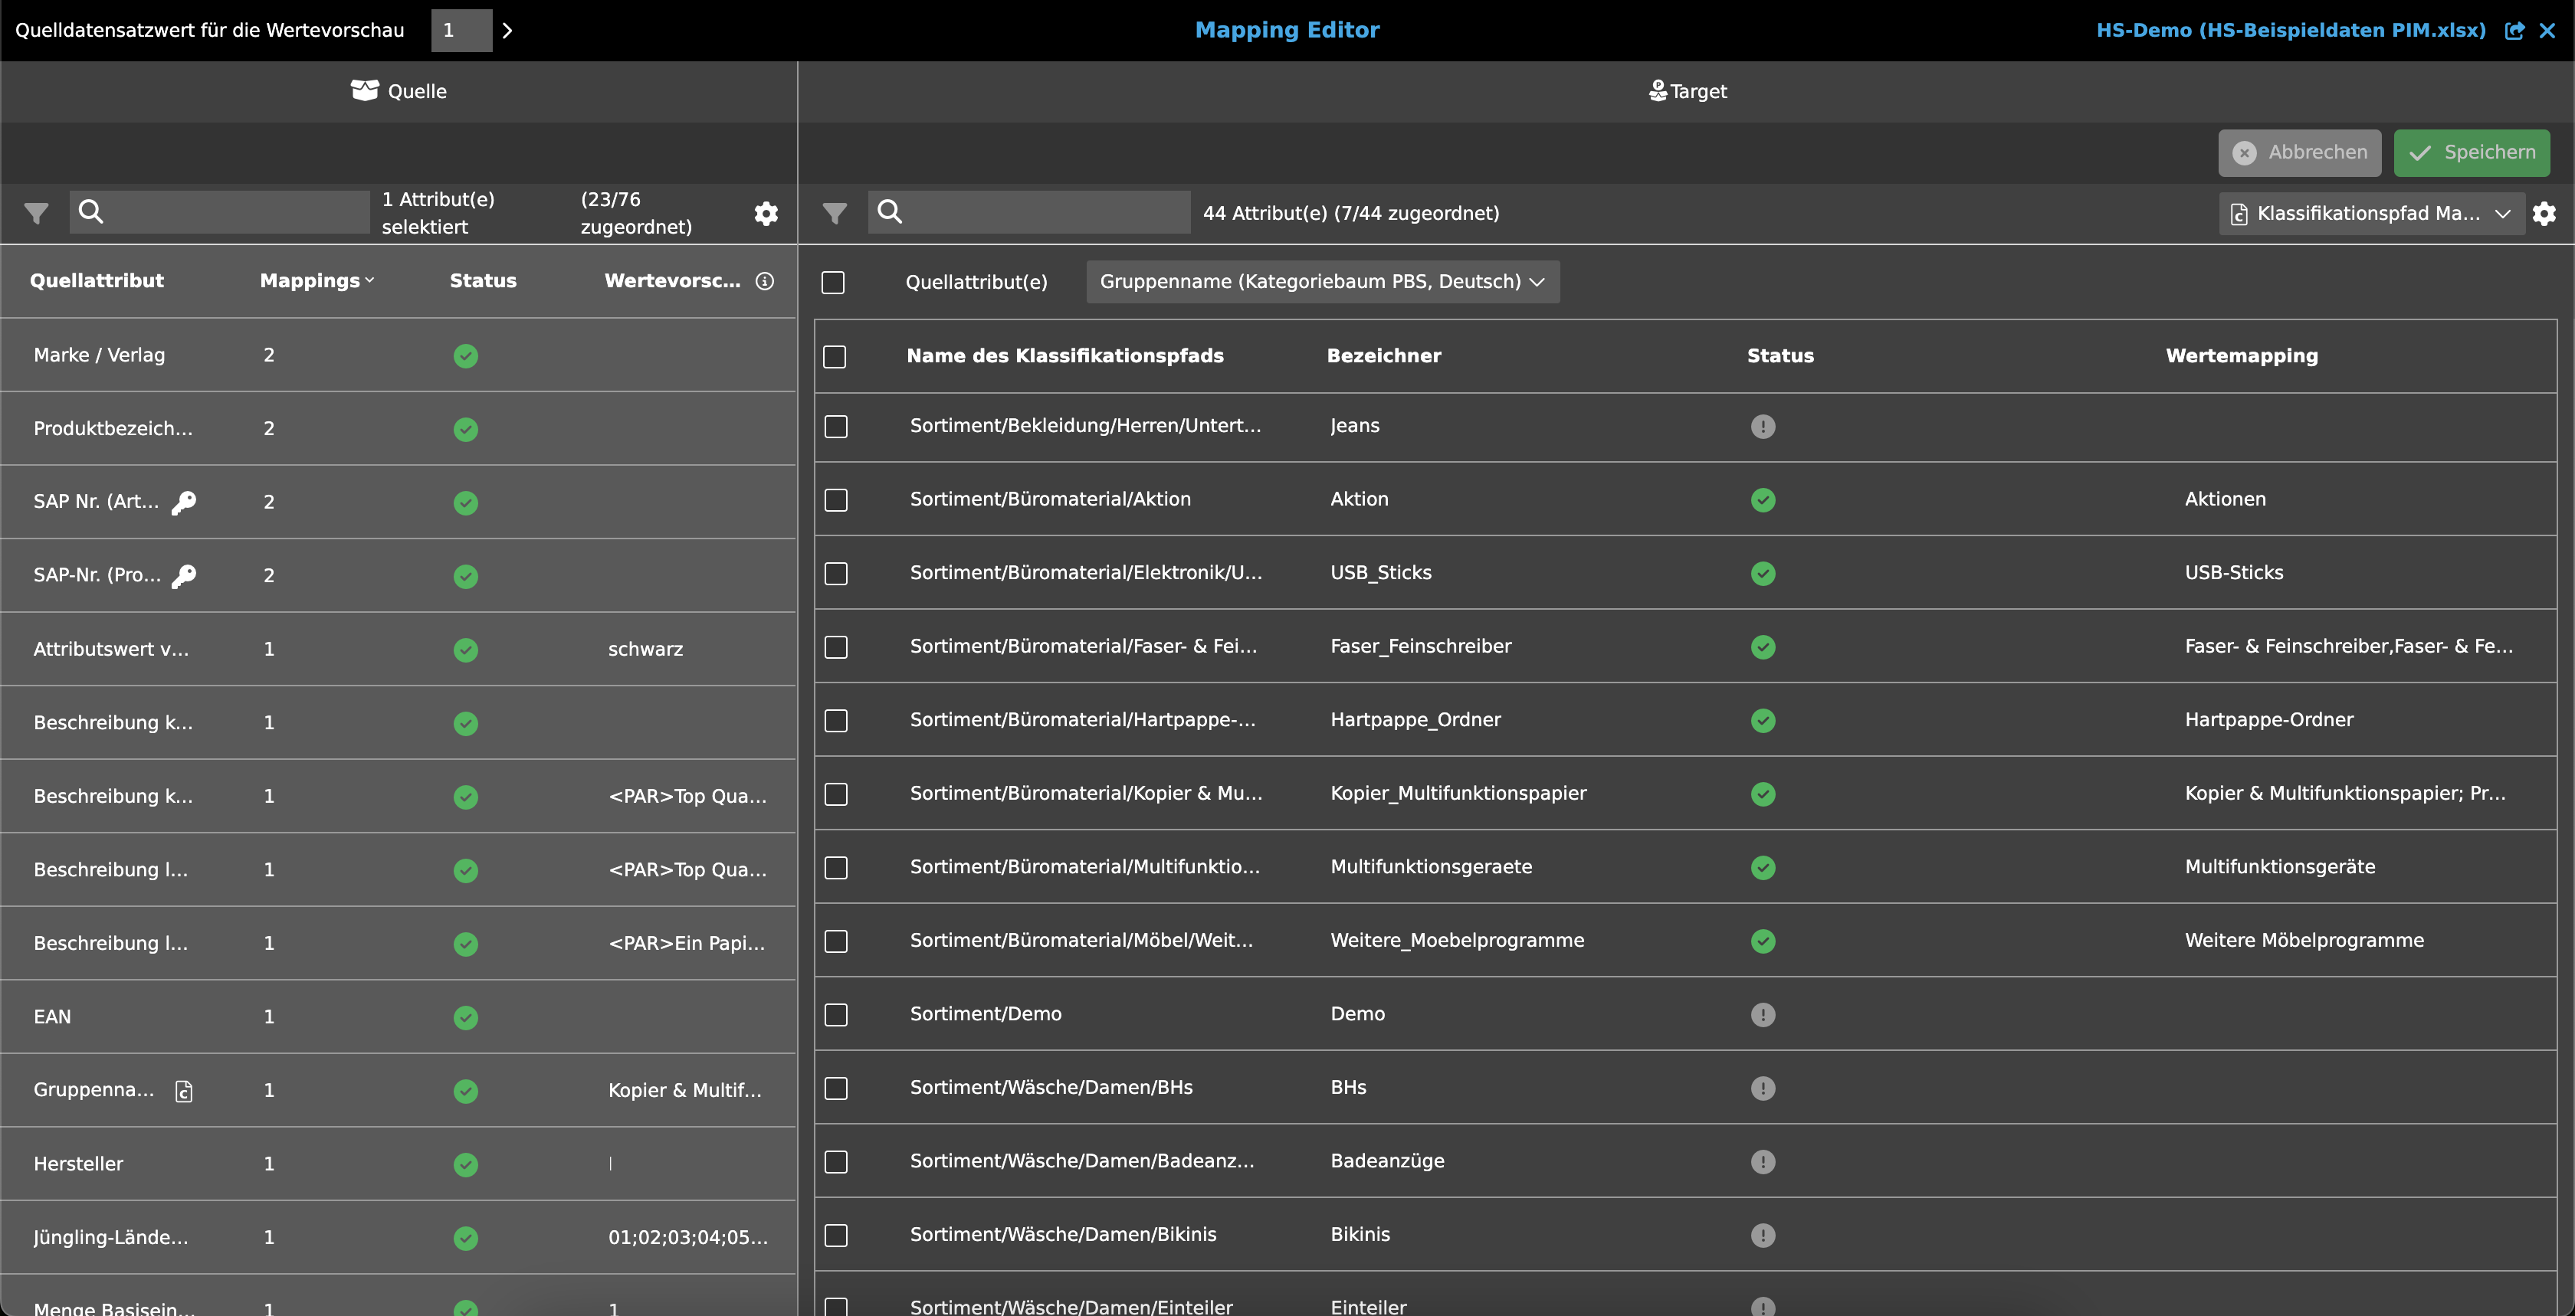Check the Sortiment/Büromaterial/Aktion row checkbox
2575x1316 pixels.
click(835, 499)
